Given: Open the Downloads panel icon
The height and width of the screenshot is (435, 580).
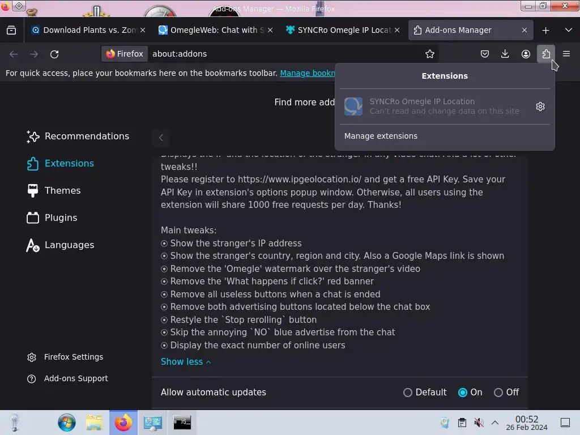Looking at the screenshot, I should 505,54.
